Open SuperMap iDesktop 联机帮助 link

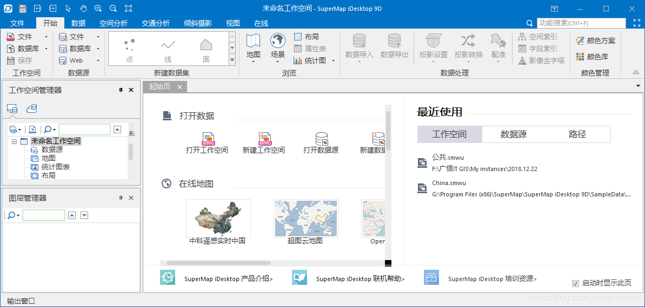[x=360, y=279]
